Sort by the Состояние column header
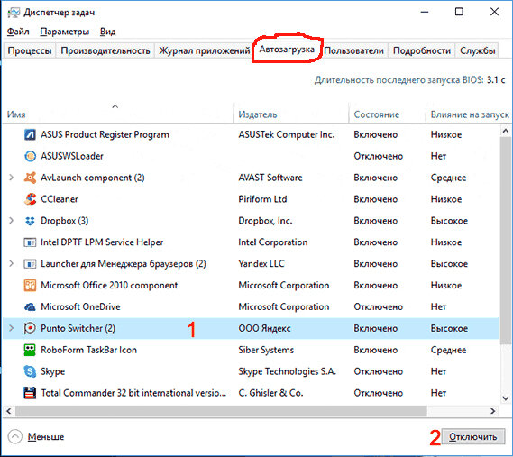 coord(388,114)
